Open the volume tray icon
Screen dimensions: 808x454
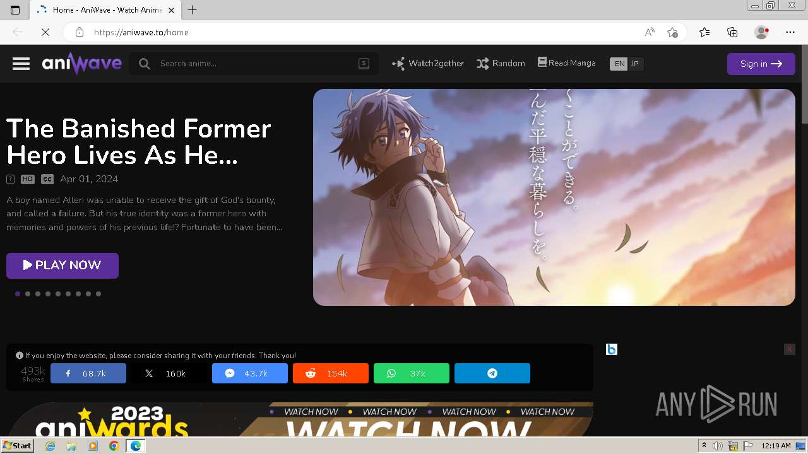point(718,446)
